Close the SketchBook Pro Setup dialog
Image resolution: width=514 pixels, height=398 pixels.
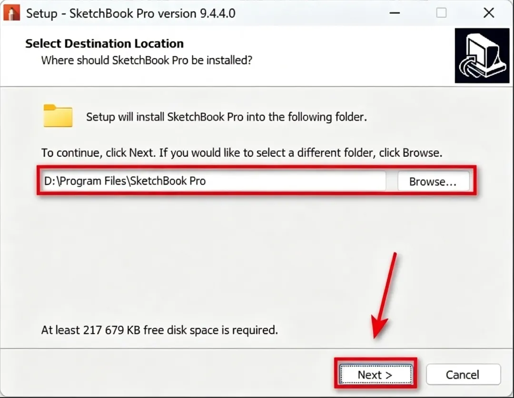tap(488, 13)
